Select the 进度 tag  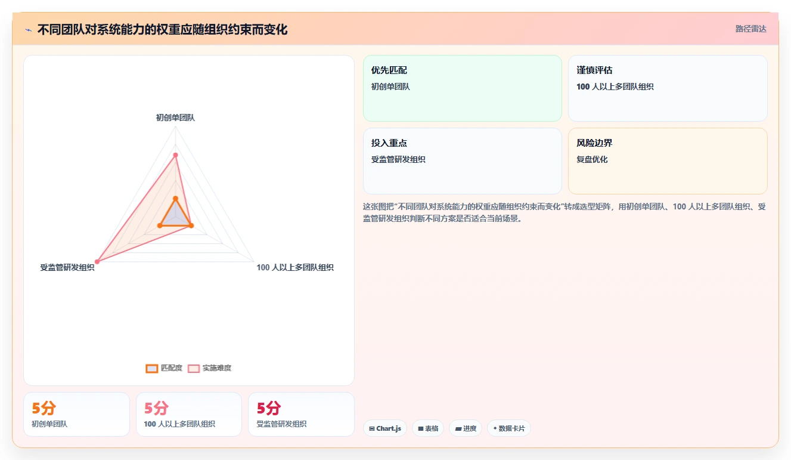pos(466,428)
